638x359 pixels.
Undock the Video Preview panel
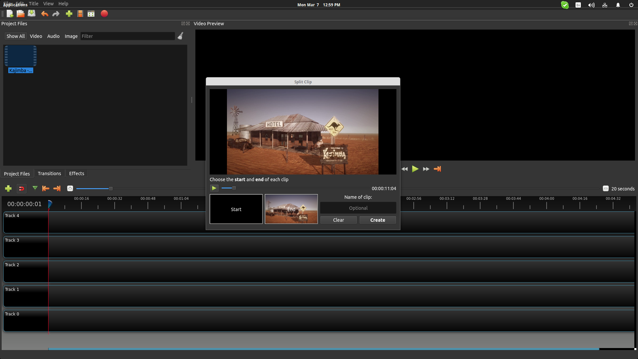[631, 24]
